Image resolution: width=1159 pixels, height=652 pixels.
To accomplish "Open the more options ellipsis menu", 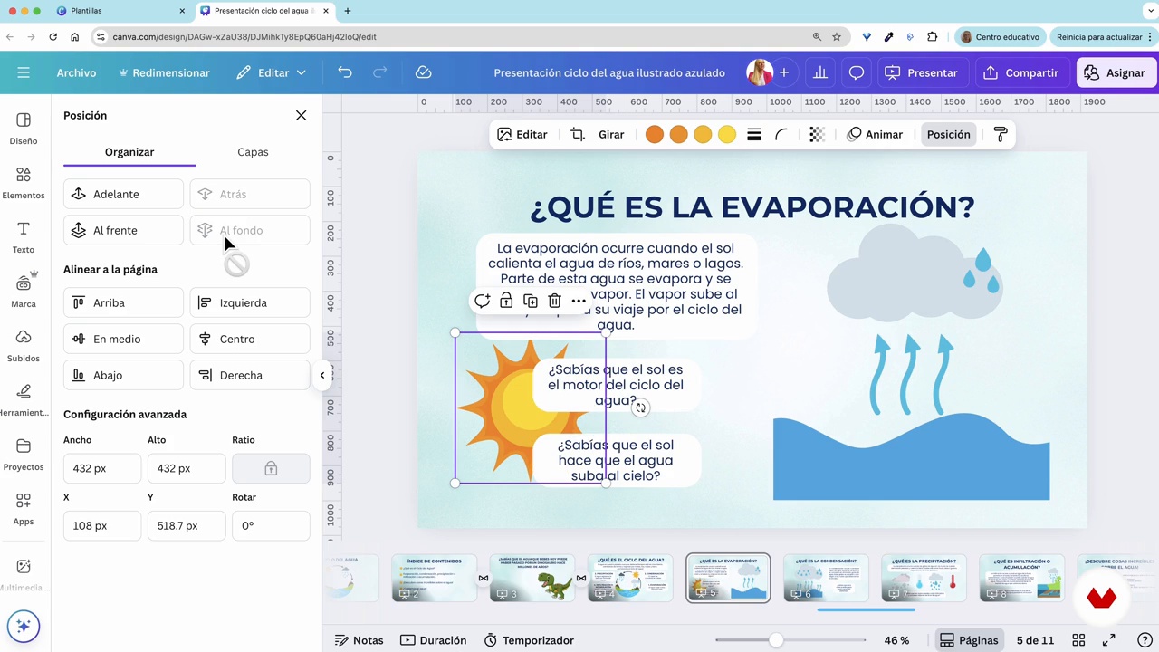I will click(x=579, y=301).
